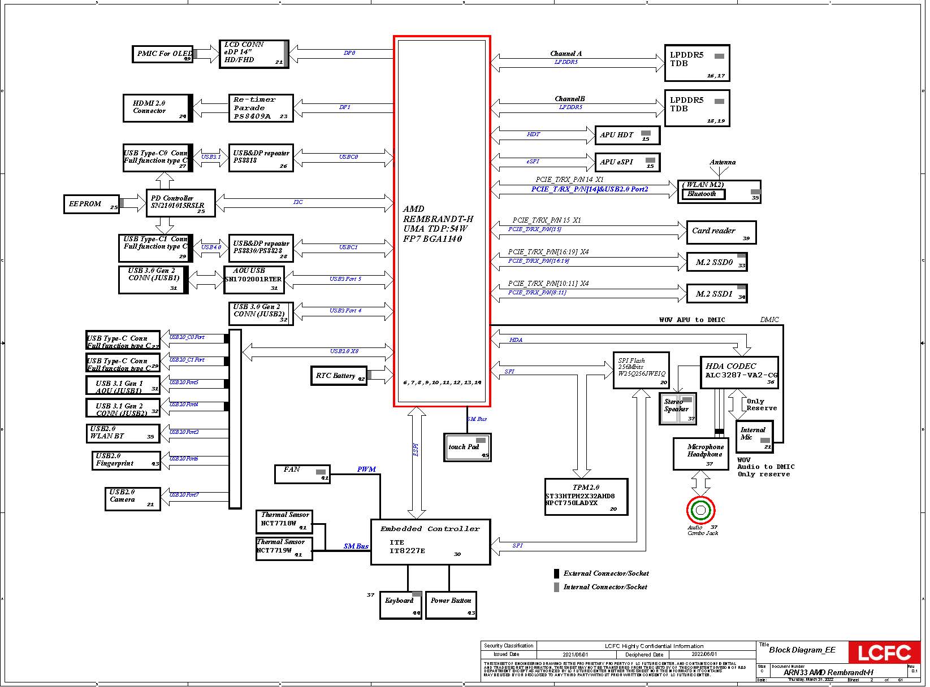This screenshot has height=687, width=930.
Task: Click the Re-timer Parade PS8409A block
Action: point(261,108)
